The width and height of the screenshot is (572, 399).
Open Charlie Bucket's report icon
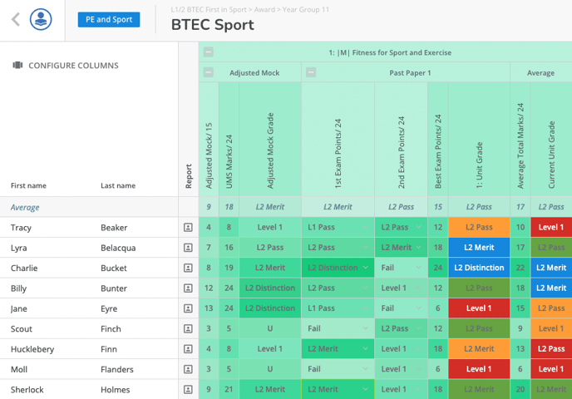click(x=188, y=268)
